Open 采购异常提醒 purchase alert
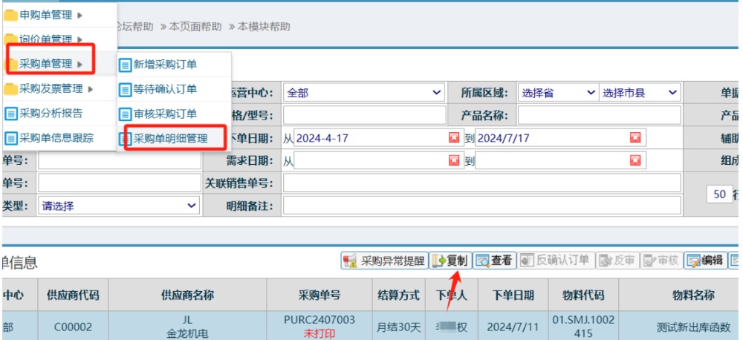The image size is (743, 340). coord(384,261)
